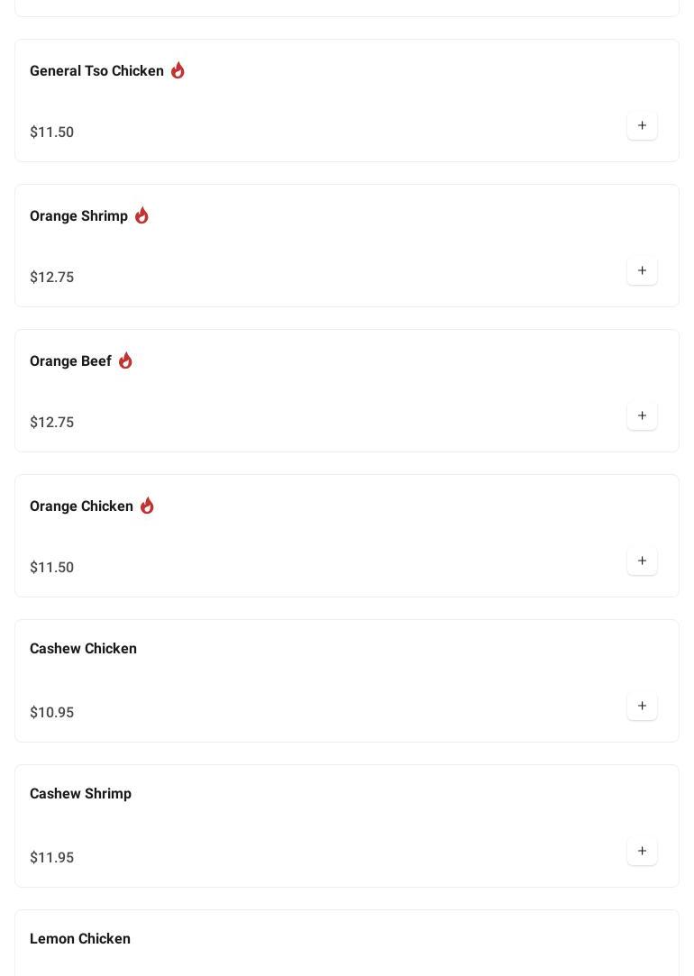Add Cashew Chicken to order
Screen dimensions: 694x976
[642, 707]
